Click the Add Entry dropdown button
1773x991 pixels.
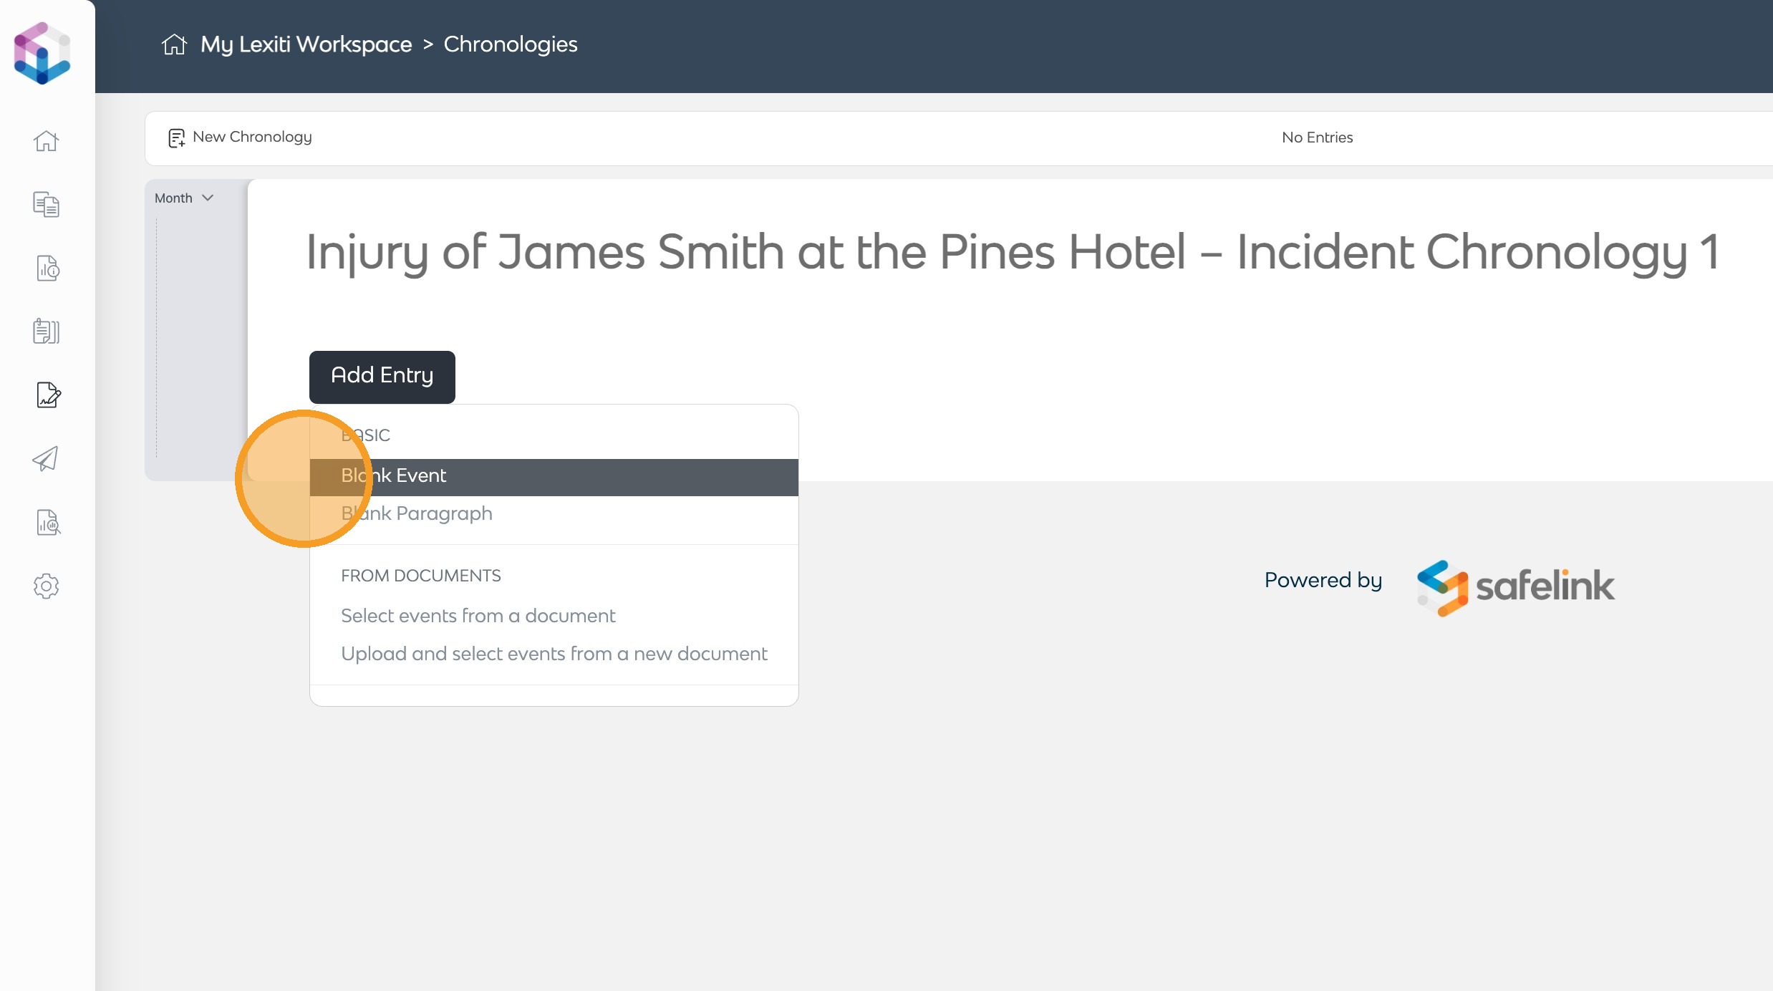382,377
